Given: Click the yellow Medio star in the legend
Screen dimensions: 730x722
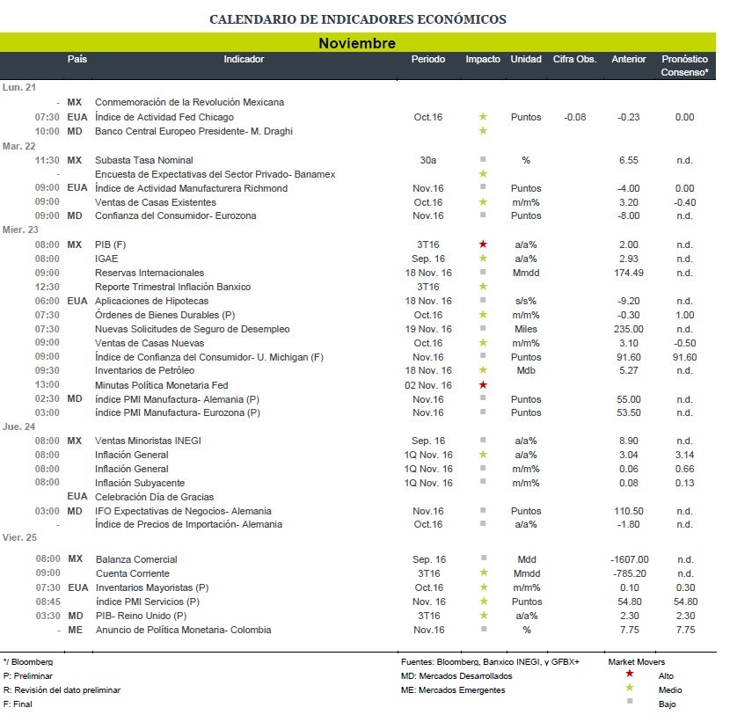Looking at the screenshot, I should pyautogui.click(x=630, y=688).
